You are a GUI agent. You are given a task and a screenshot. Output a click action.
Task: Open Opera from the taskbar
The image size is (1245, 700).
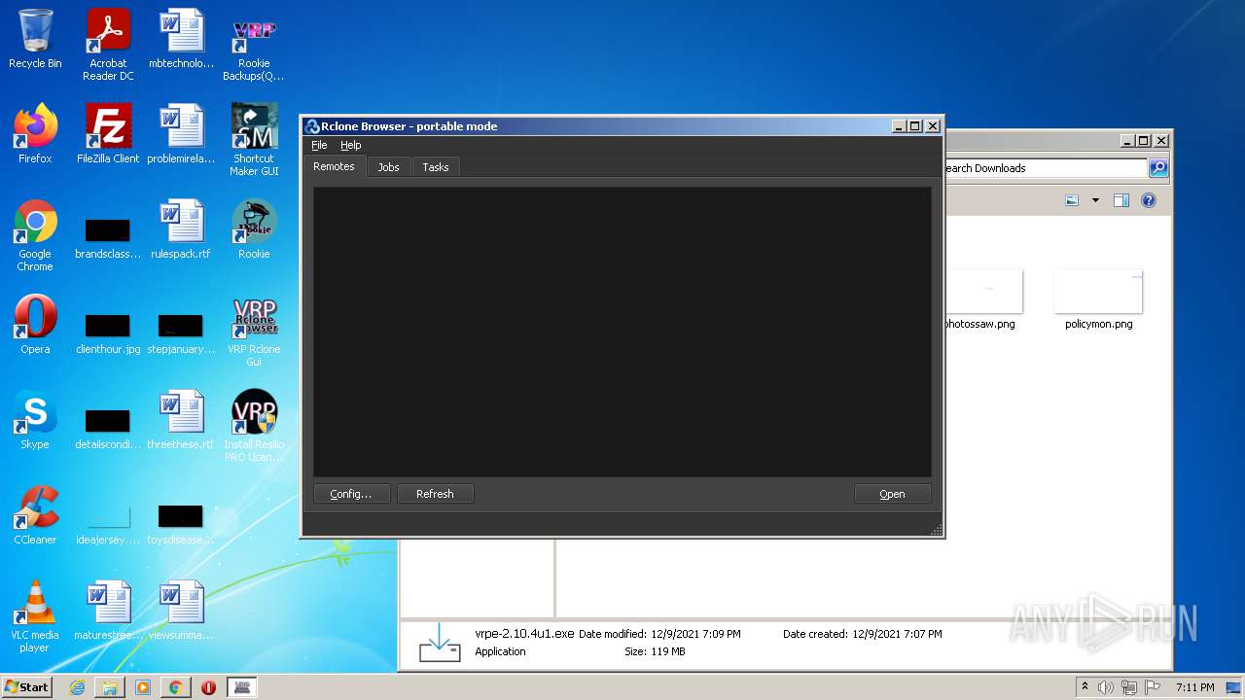pyautogui.click(x=208, y=687)
